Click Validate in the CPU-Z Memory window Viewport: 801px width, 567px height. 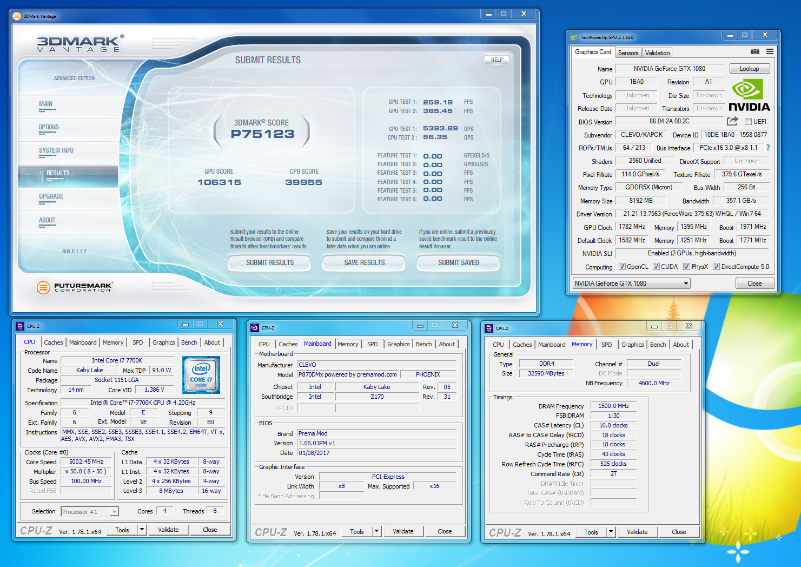[637, 532]
